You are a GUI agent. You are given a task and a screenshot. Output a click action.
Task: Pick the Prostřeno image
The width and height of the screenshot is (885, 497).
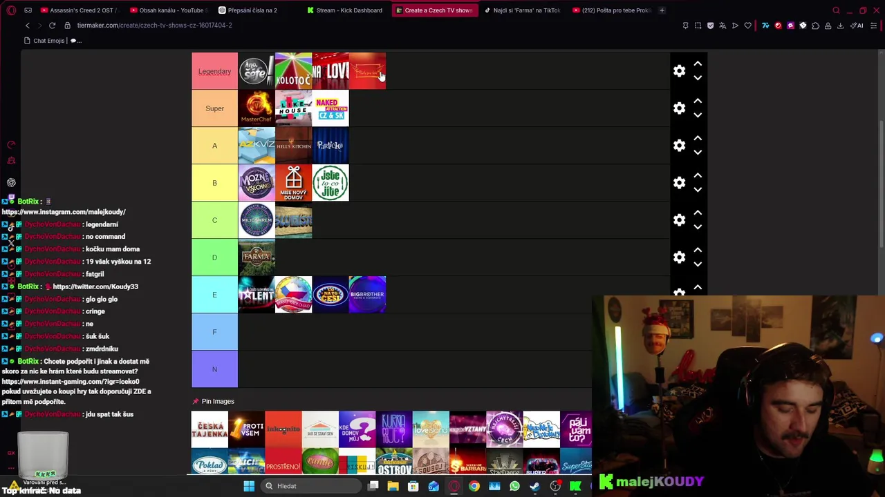(x=283, y=461)
